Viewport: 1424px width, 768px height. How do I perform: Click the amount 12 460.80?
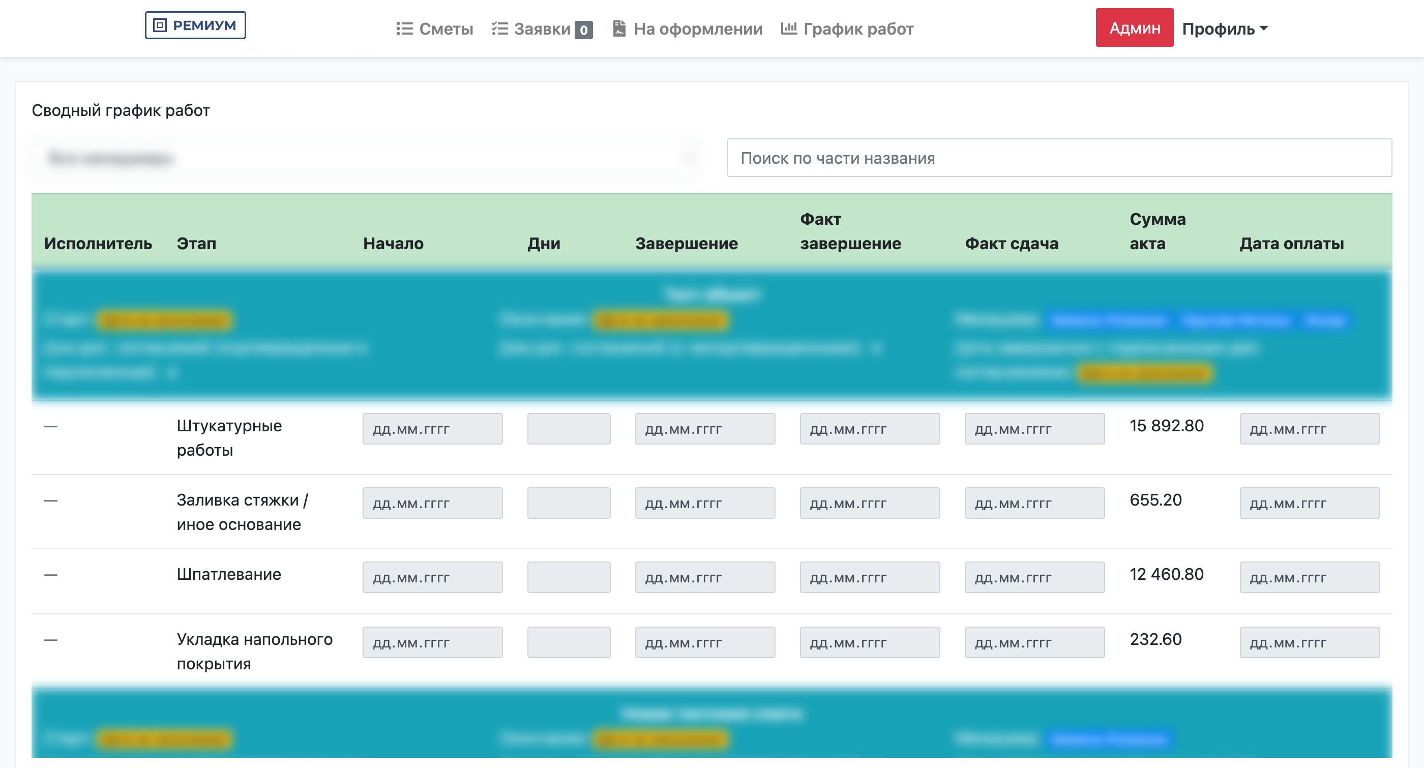click(x=1166, y=574)
